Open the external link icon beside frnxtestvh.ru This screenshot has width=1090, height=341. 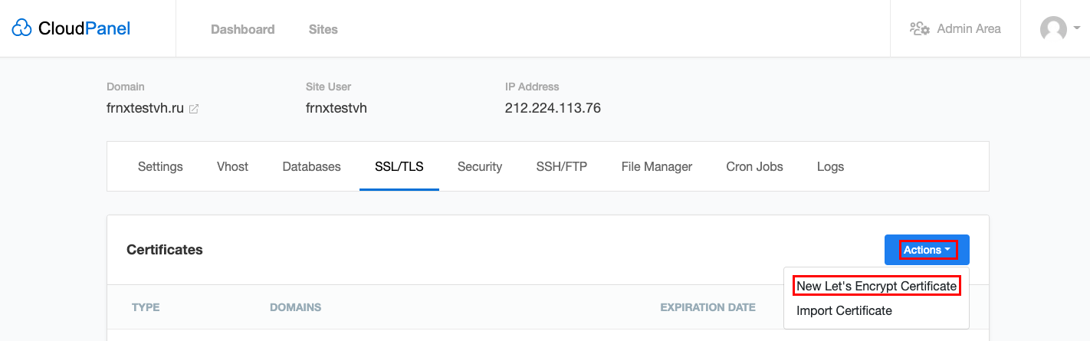(x=194, y=109)
